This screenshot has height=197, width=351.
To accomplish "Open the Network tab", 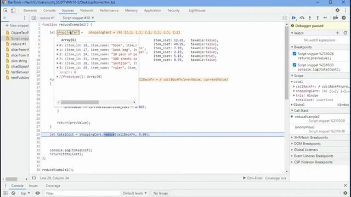I will click(x=87, y=10).
